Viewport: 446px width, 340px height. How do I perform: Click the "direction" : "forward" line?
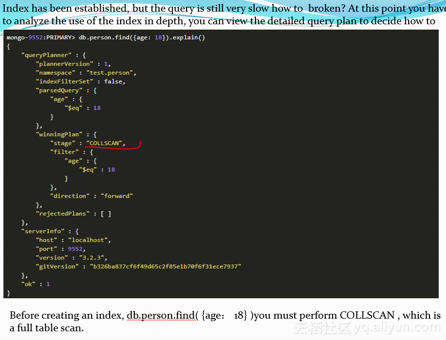pyautogui.click(x=92, y=196)
